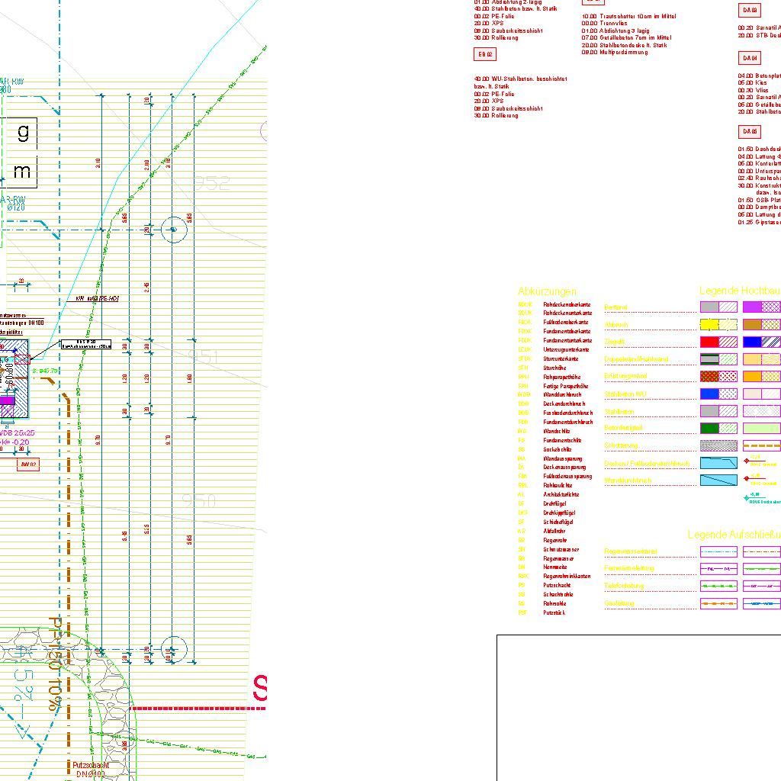Click the 950 contour label
Image resolution: width=781 pixels, height=781 pixels.
click(x=199, y=500)
